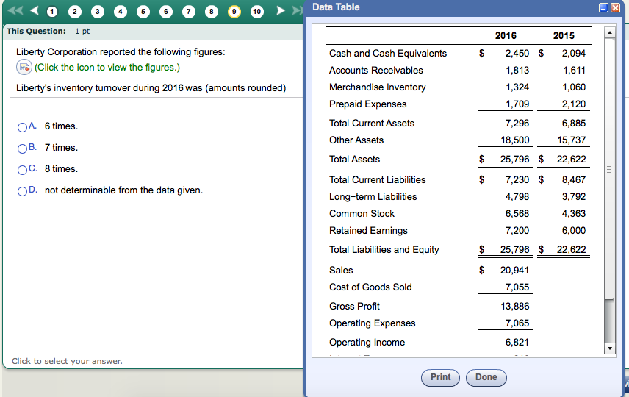Click the Retained Earnings label

(x=368, y=231)
